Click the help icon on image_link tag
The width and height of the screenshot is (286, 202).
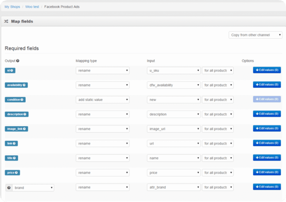click(x=25, y=129)
